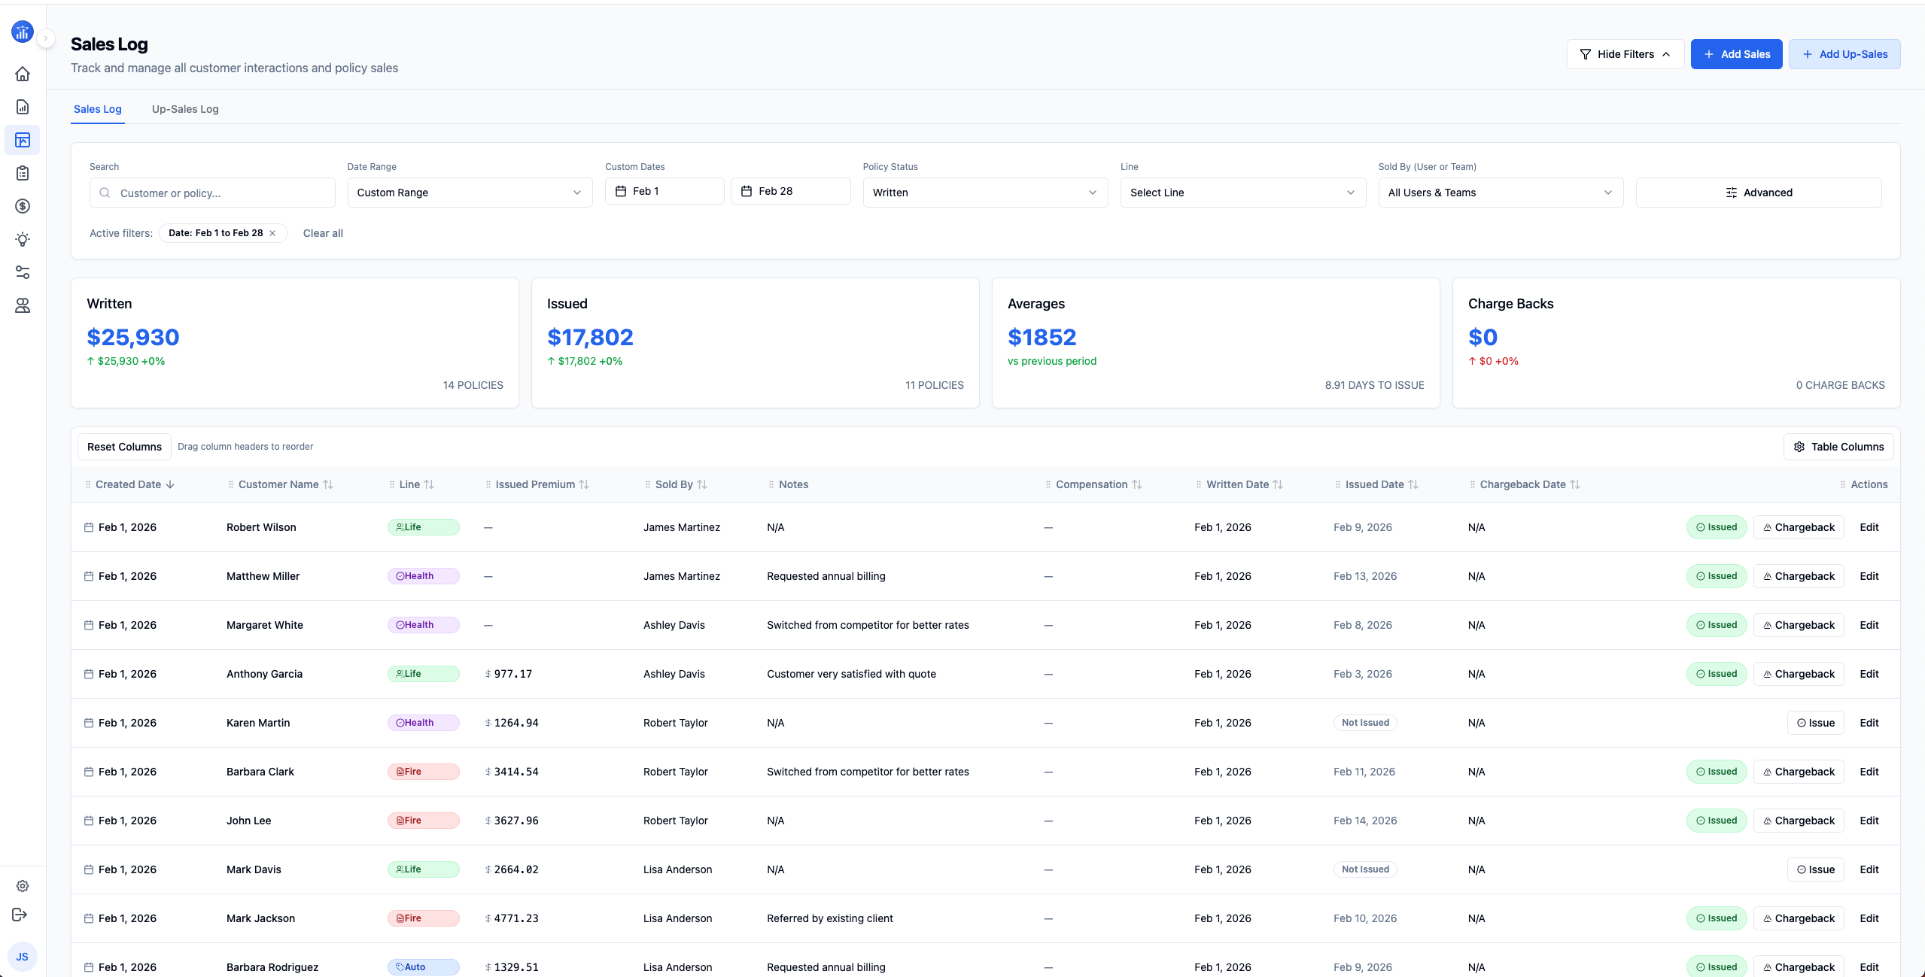This screenshot has width=1925, height=977.
Task: Open the dollar sign commissions icon
Action: click(23, 206)
